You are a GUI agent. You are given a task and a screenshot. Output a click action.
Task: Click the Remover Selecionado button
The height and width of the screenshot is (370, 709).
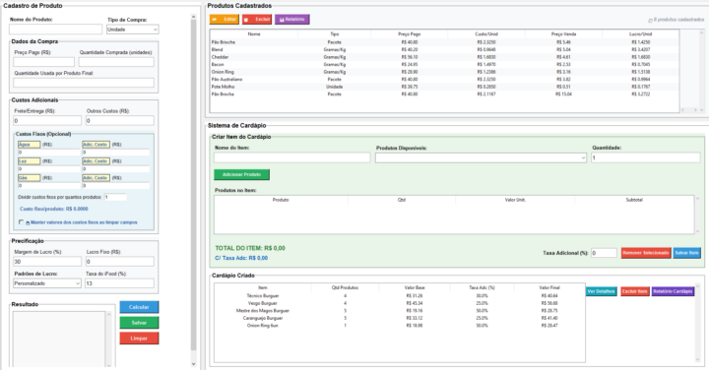(x=646, y=253)
